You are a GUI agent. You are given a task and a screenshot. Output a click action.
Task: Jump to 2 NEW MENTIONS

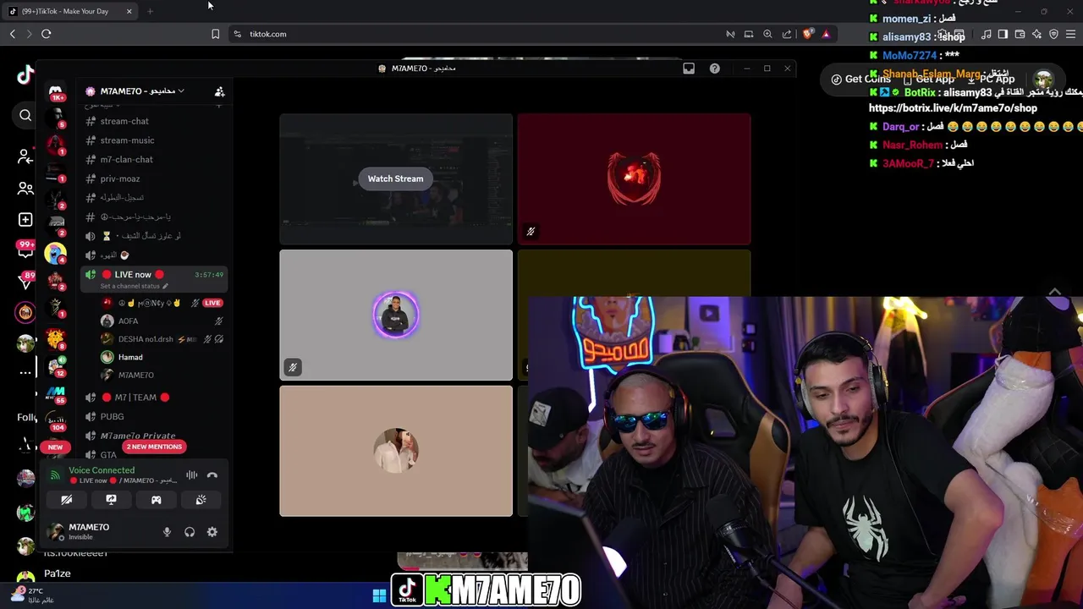coord(154,447)
